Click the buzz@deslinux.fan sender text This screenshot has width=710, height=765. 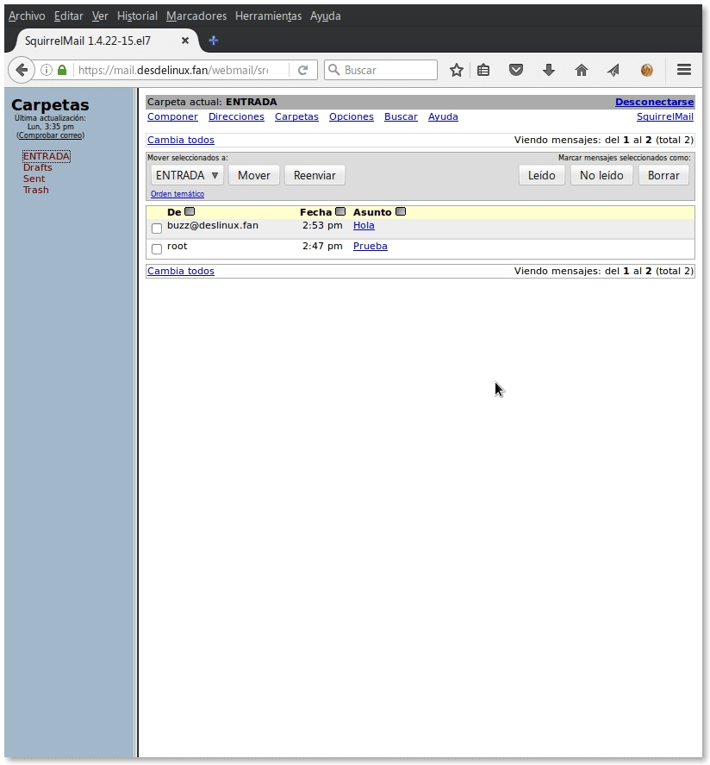213,225
